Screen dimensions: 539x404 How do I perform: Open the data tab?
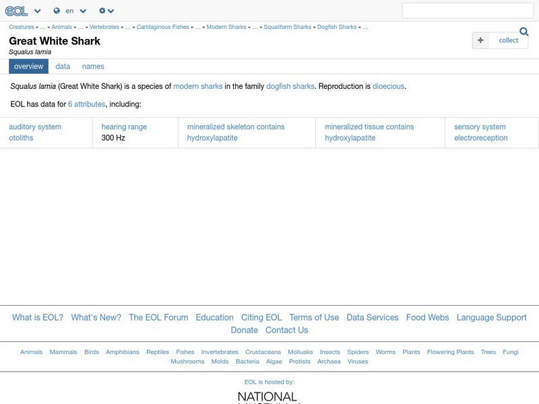coord(63,66)
